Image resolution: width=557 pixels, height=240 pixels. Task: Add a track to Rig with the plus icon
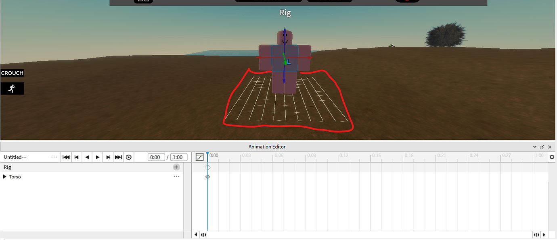pyautogui.click(x=176, y=167)
